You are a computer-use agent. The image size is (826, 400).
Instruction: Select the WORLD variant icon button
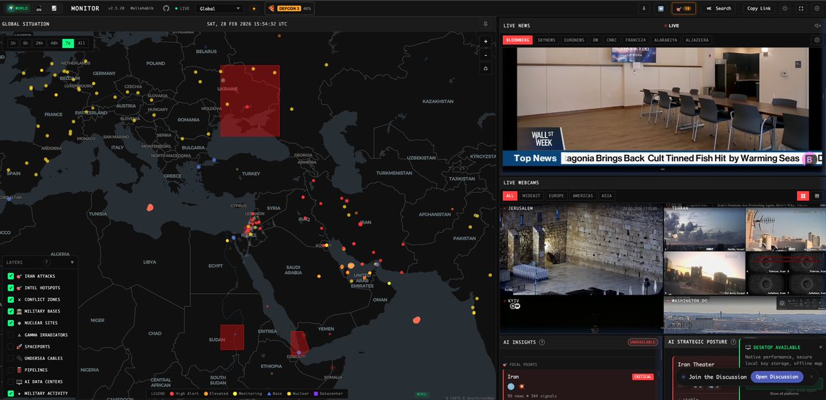tap(17, 8)
